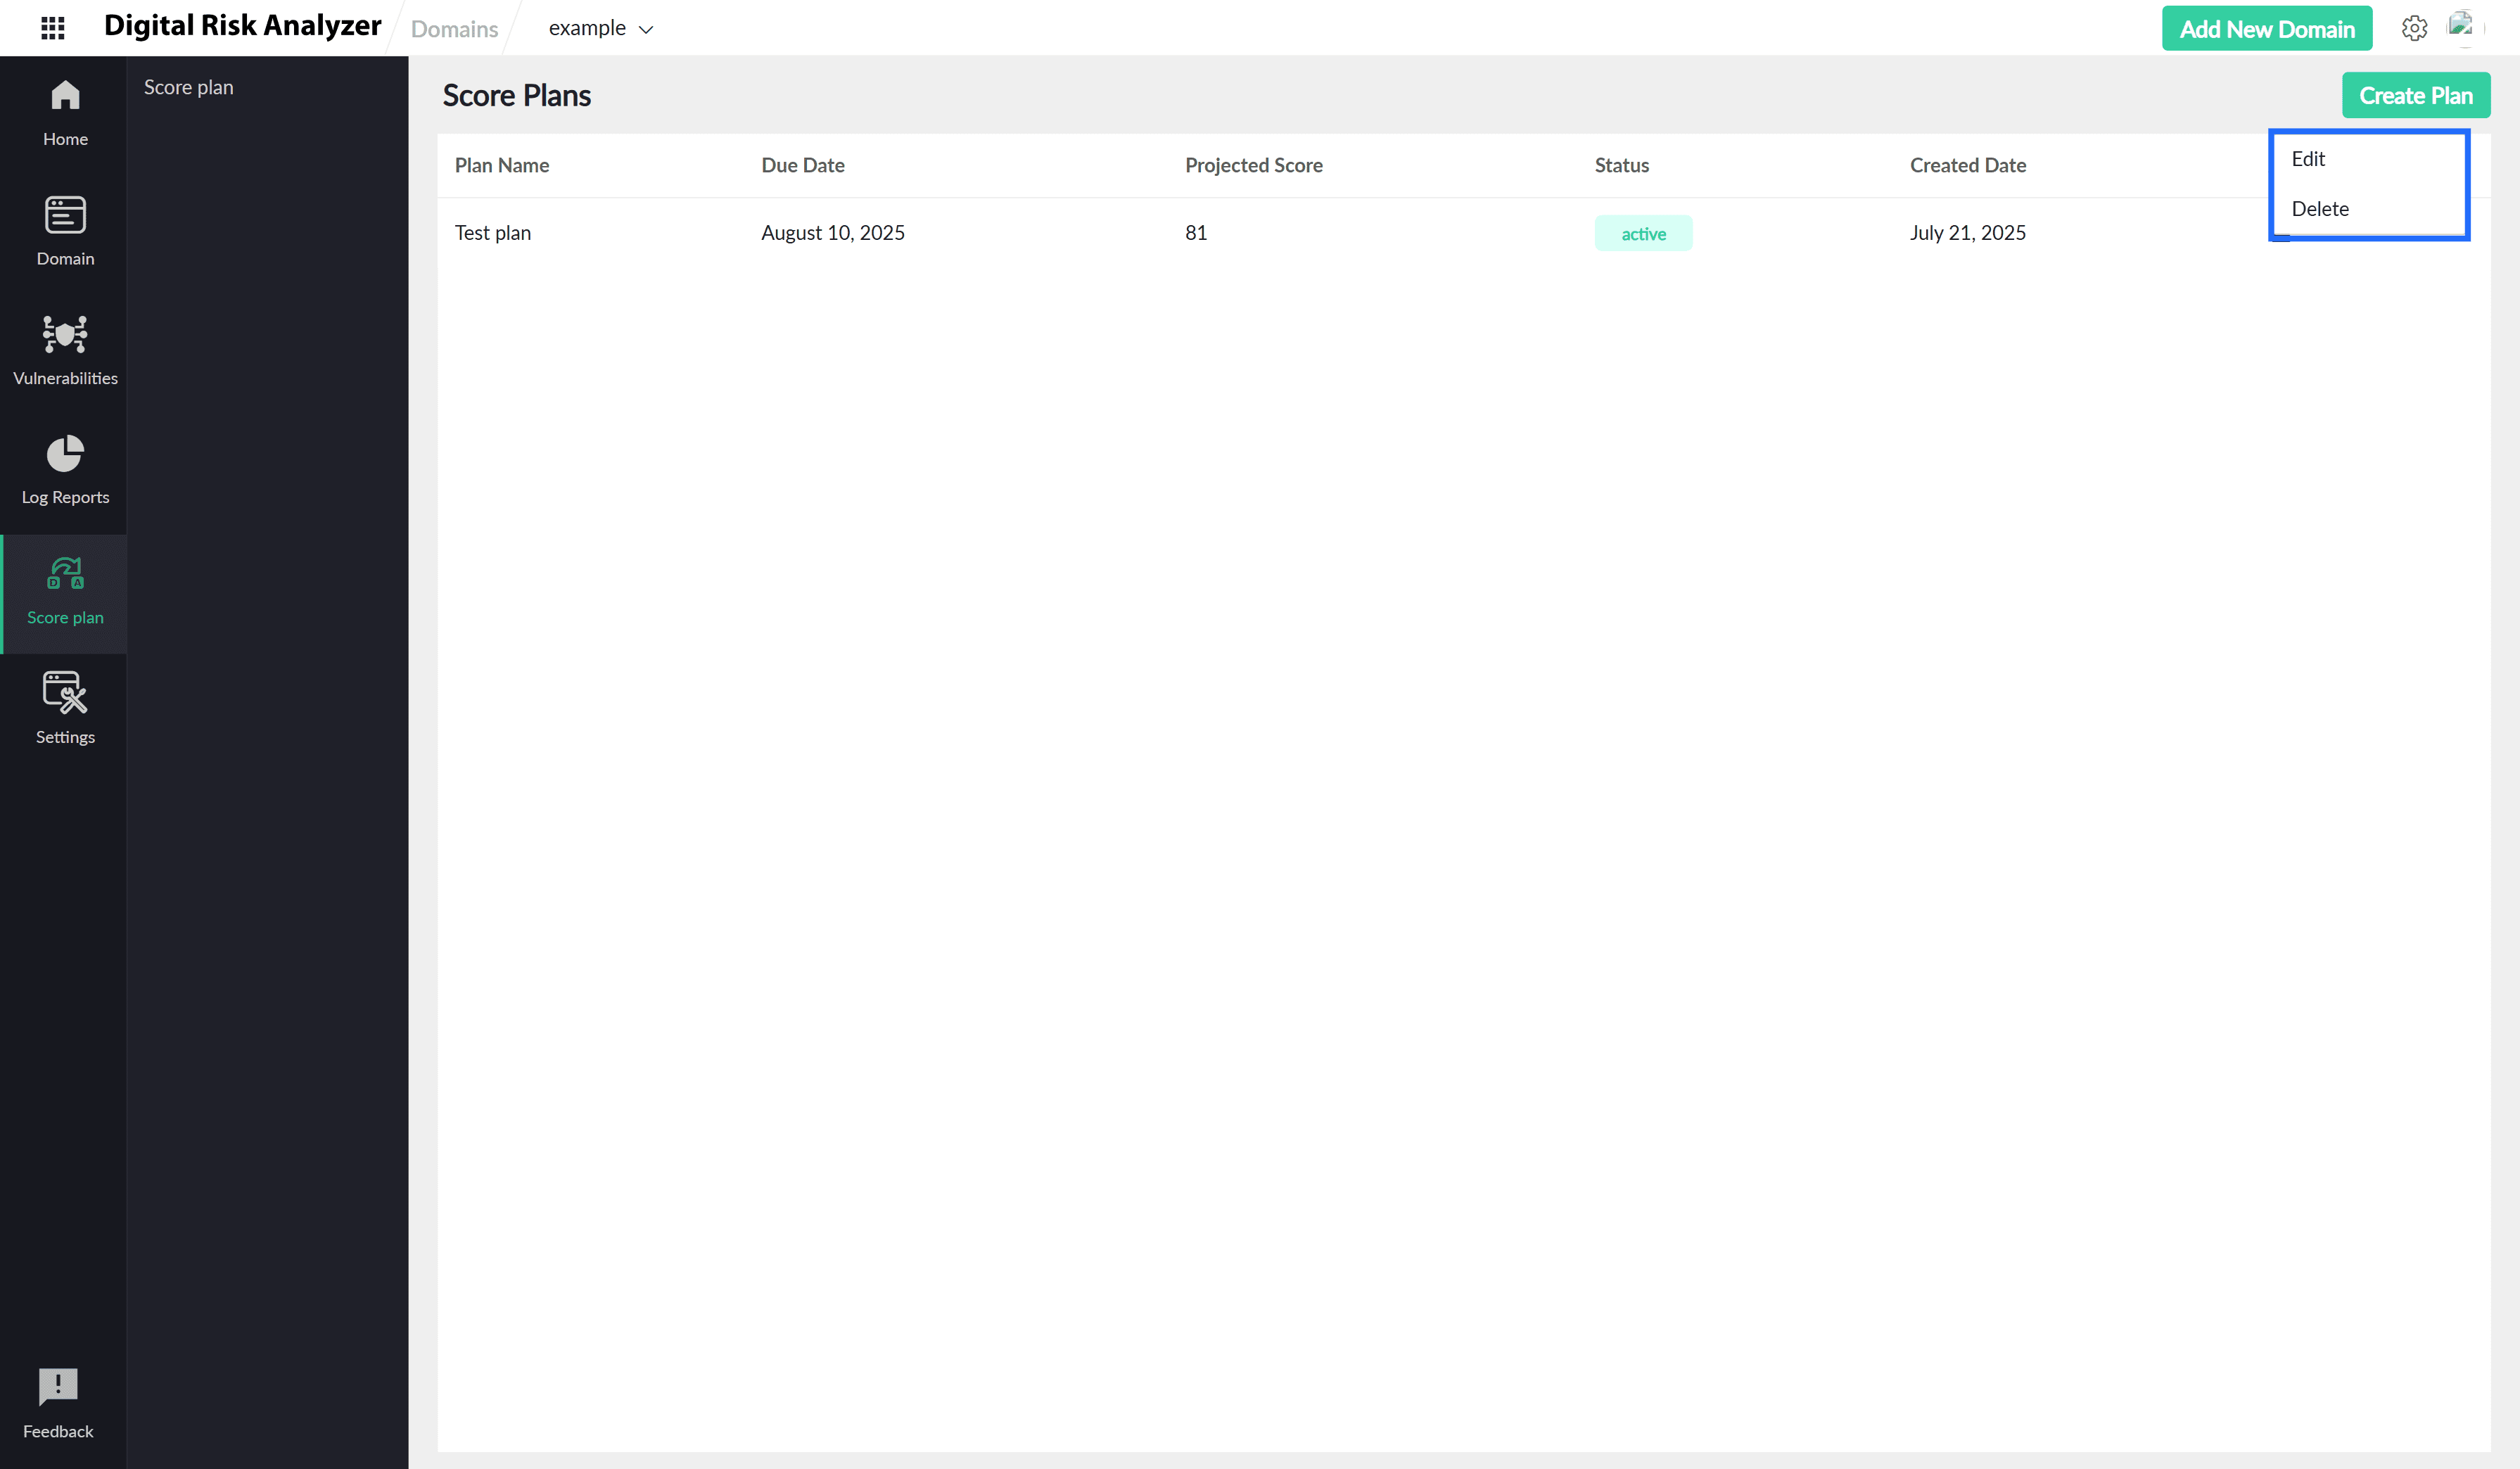
Task: Open the Feedback icon
Action: 58,1387
